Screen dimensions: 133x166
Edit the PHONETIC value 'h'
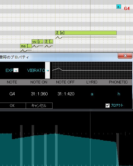click(x=119, y=94)
